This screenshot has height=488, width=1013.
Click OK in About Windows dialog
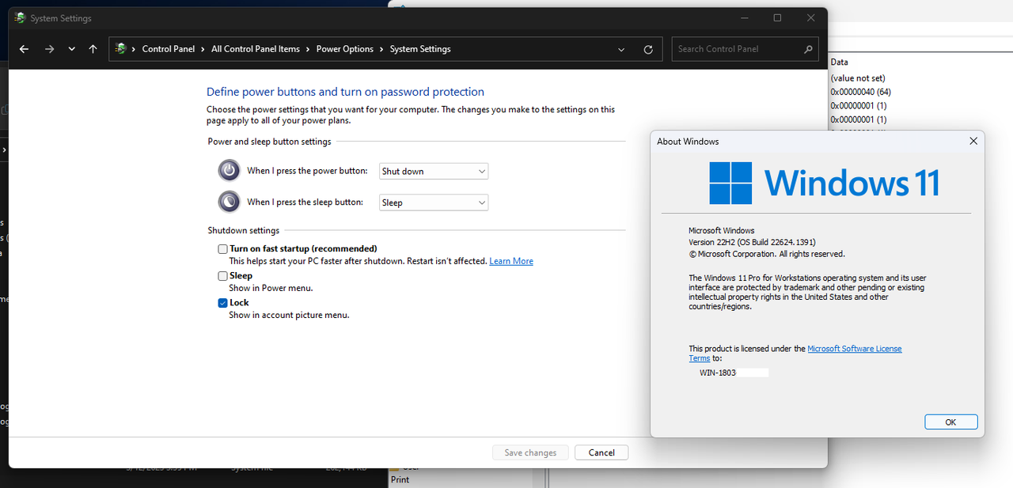[951, 422]
